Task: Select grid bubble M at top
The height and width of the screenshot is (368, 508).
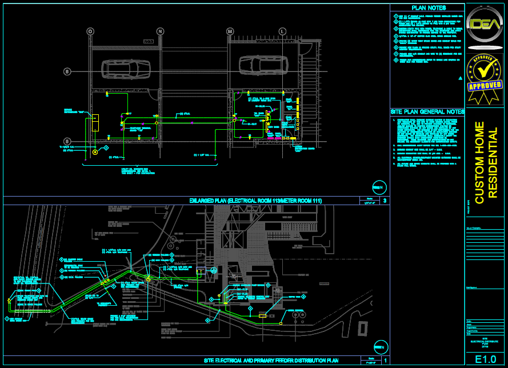Action: [x=230, y=31]
